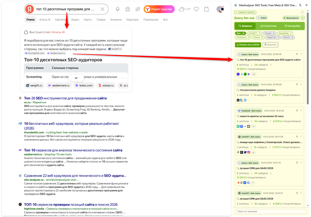Pause monitoring with the pause button
Viewport: 311px width, 217px height.
(303, 18)
